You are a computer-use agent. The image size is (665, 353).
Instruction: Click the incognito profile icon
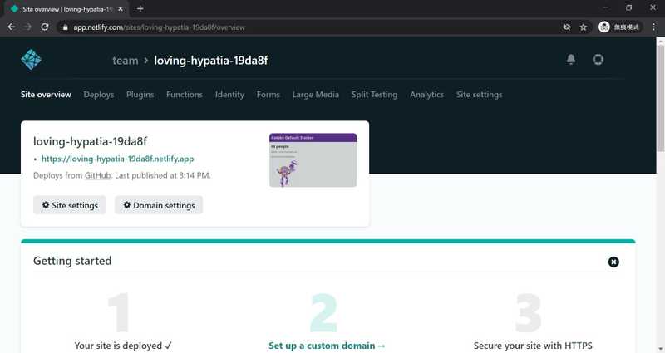tap(604, 27)
